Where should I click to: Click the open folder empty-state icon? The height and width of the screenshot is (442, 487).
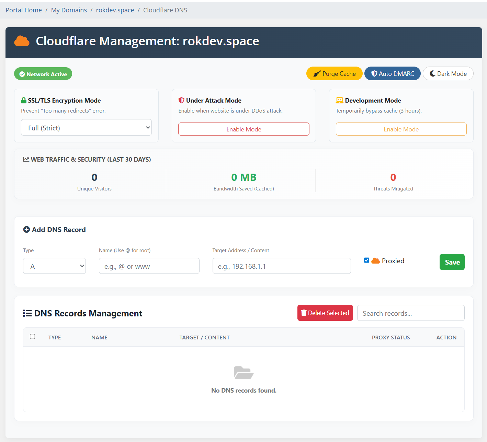pyautogui.click(x=244, y=373)
